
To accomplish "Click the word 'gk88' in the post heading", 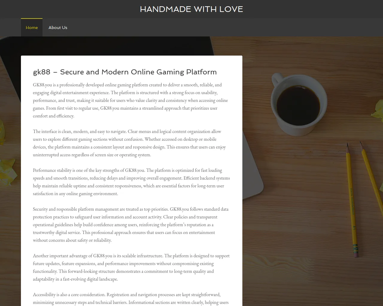I will tap(42, 72).
